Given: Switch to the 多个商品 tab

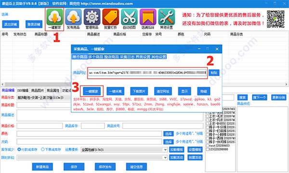Looking at the screenshot, I should (96, 57).
